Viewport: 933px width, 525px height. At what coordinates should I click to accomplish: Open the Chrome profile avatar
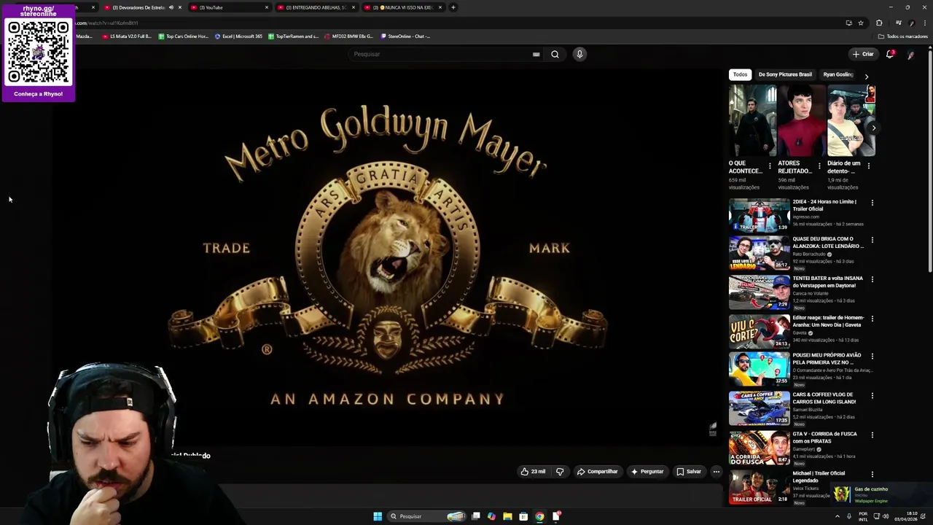click(912, 23)
